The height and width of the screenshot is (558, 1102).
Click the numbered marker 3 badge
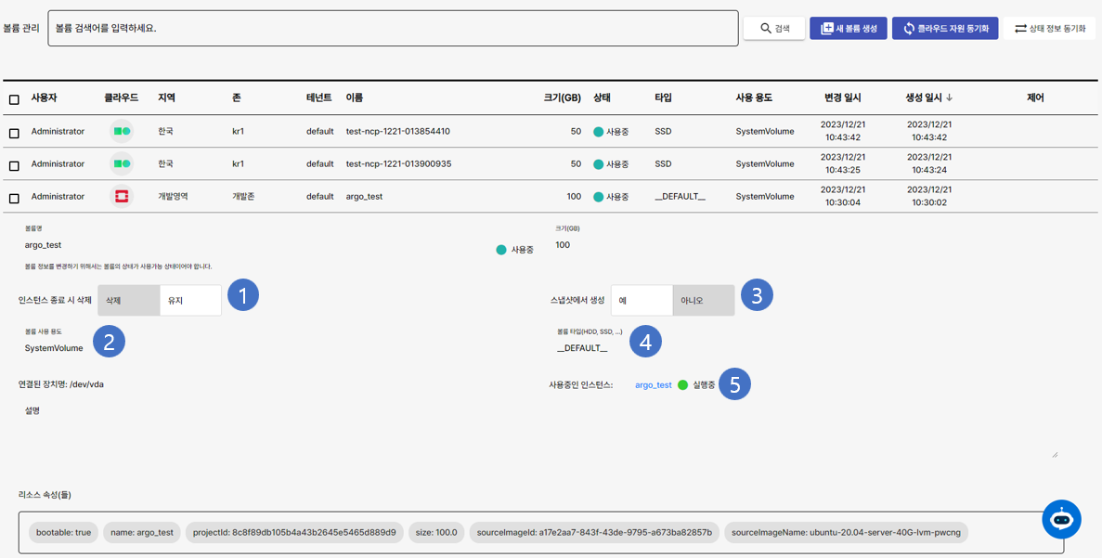coord(757,295)
